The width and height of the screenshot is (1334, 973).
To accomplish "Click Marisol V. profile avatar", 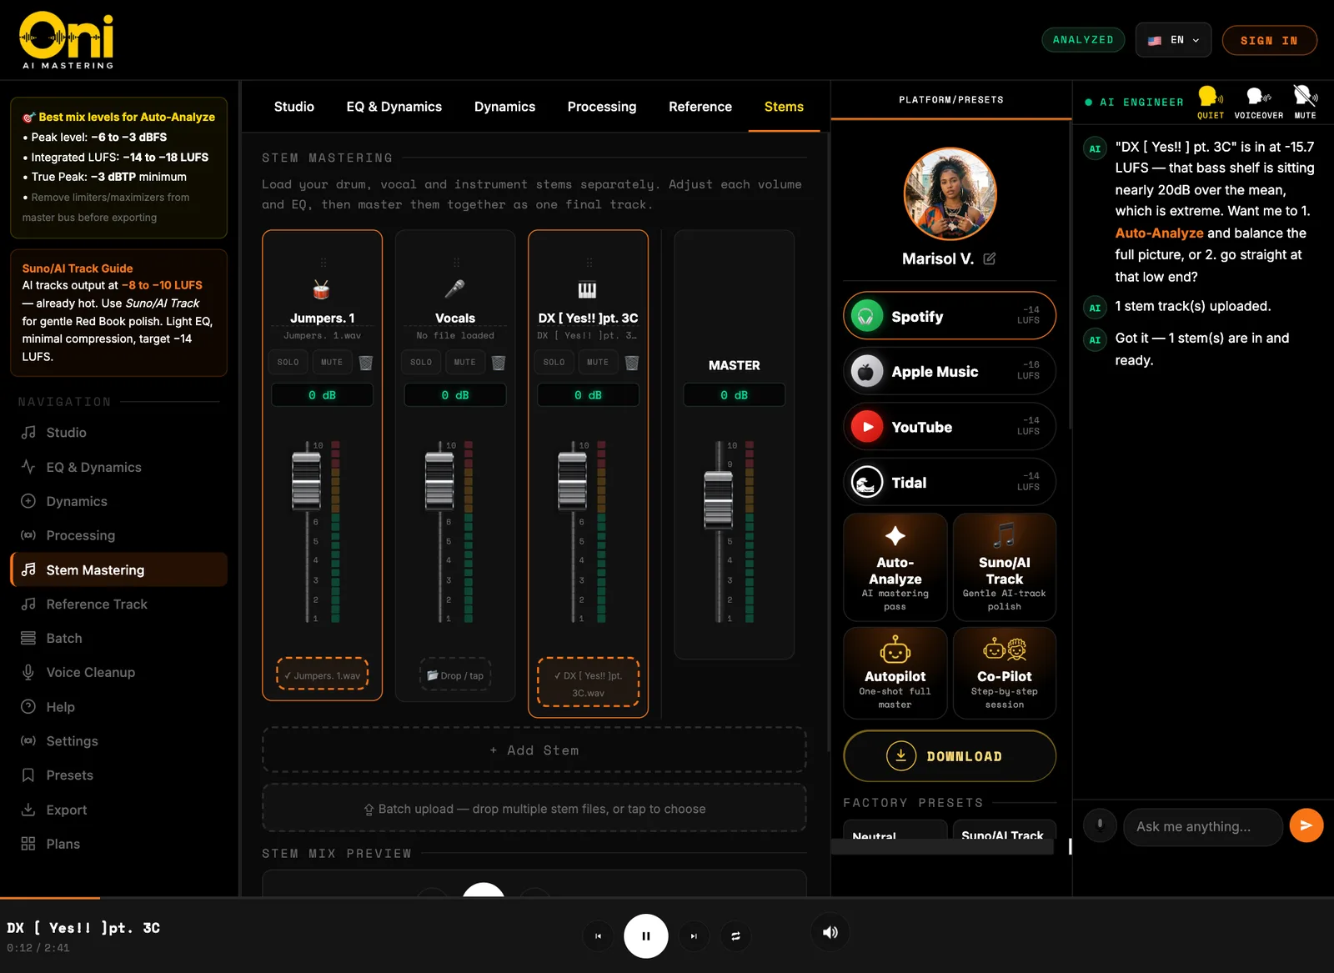I will click(950, 194).
